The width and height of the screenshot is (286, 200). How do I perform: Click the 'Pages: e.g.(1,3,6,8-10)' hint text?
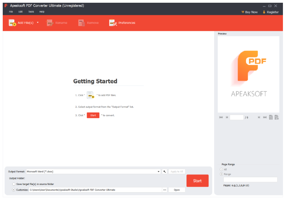[x=236, y=185]
